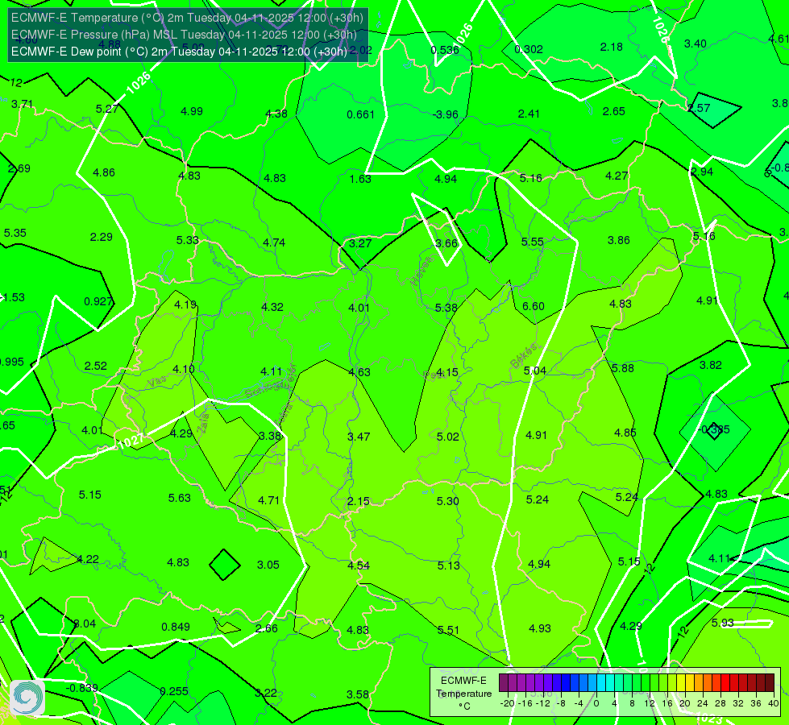Click the map value 3.82

point(711,365)
